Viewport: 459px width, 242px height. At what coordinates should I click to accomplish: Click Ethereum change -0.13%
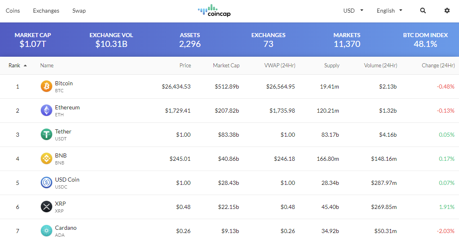446,111
